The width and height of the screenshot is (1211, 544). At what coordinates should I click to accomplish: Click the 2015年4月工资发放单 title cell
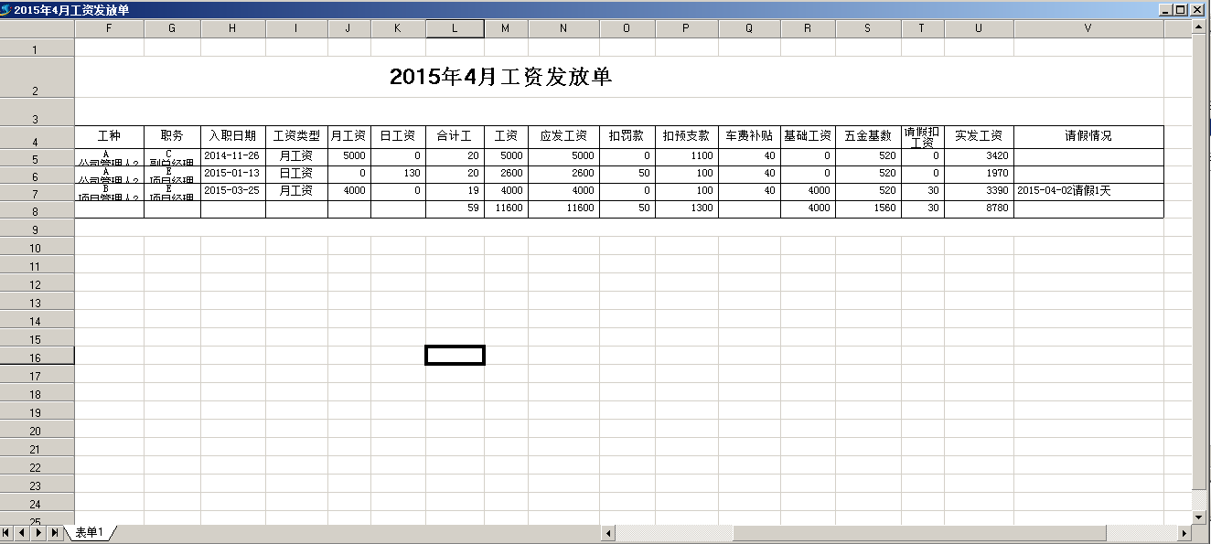tap(500, 78)
